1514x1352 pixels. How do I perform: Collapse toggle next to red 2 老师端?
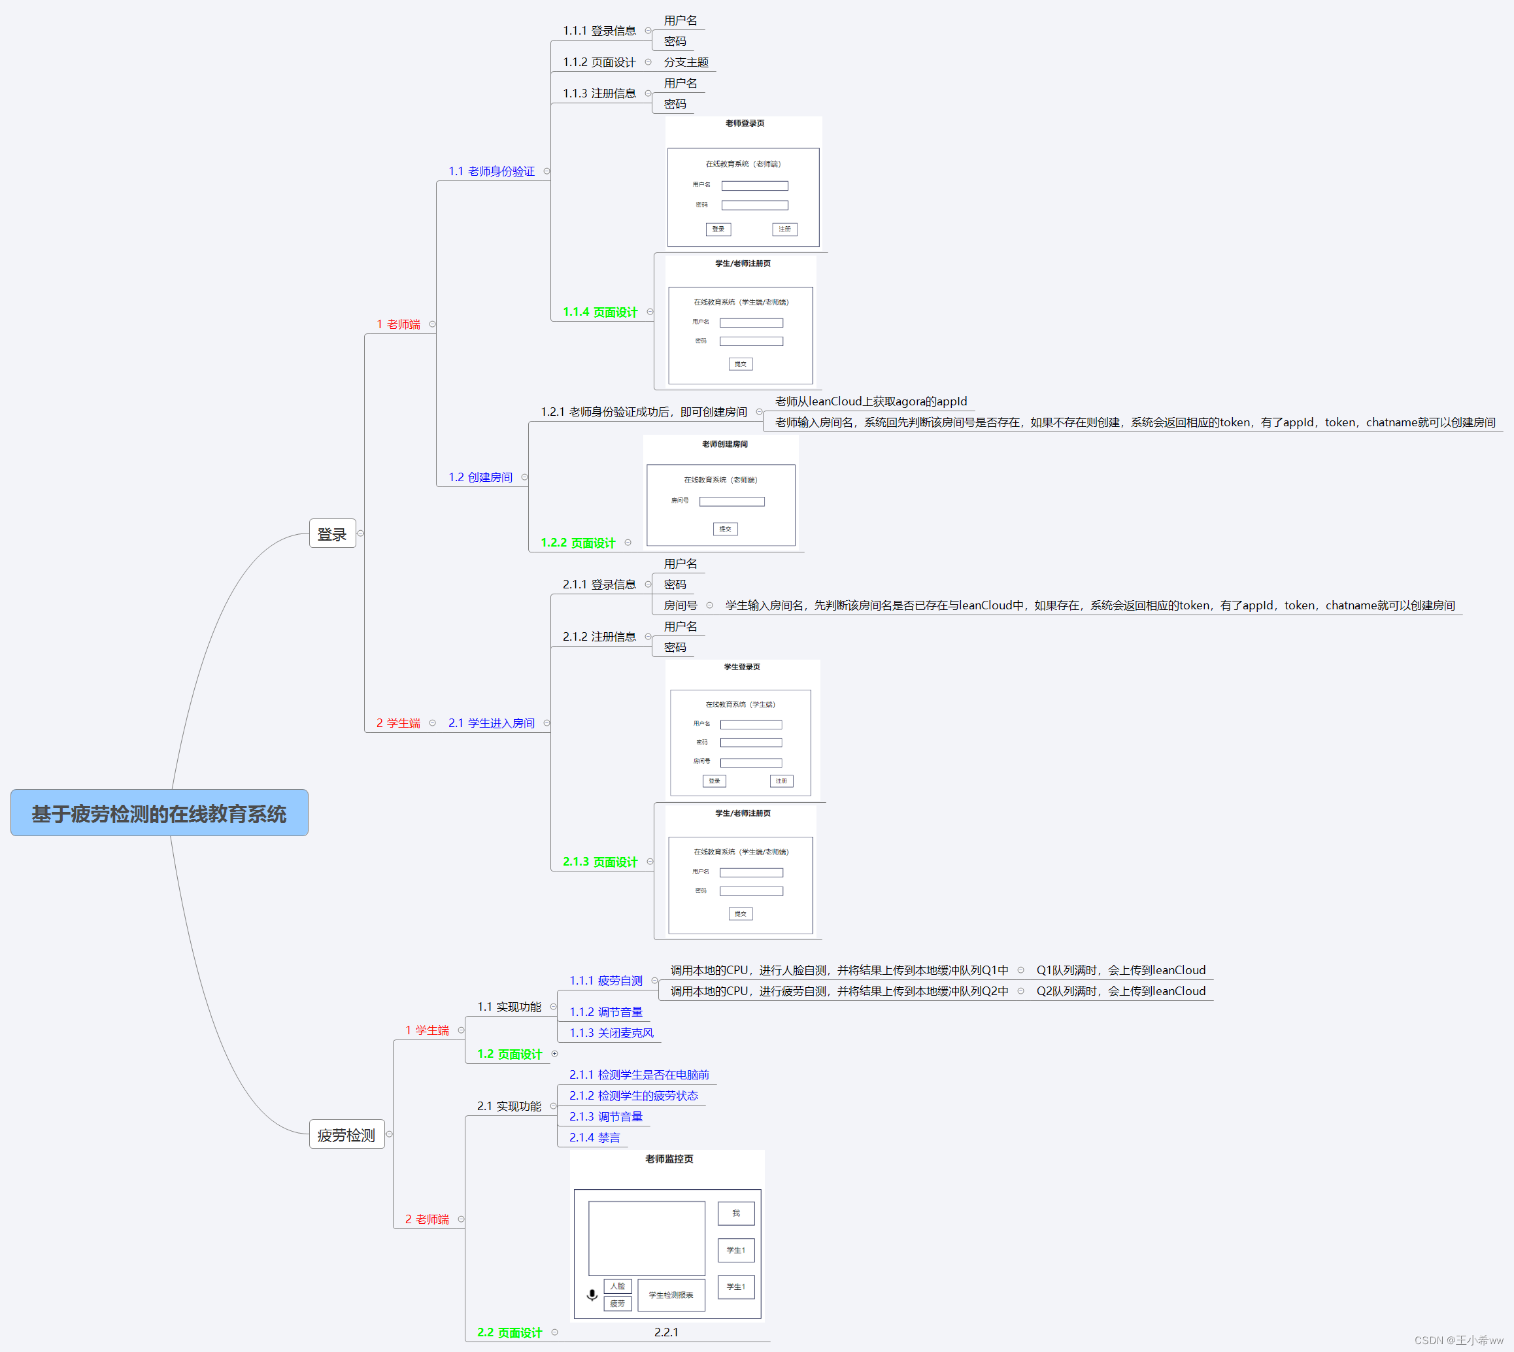(462, 1219)
